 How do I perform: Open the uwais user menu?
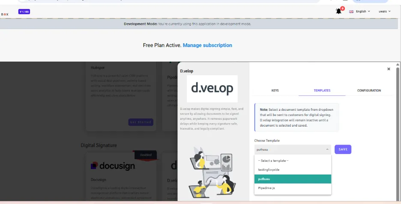point(384,12)
